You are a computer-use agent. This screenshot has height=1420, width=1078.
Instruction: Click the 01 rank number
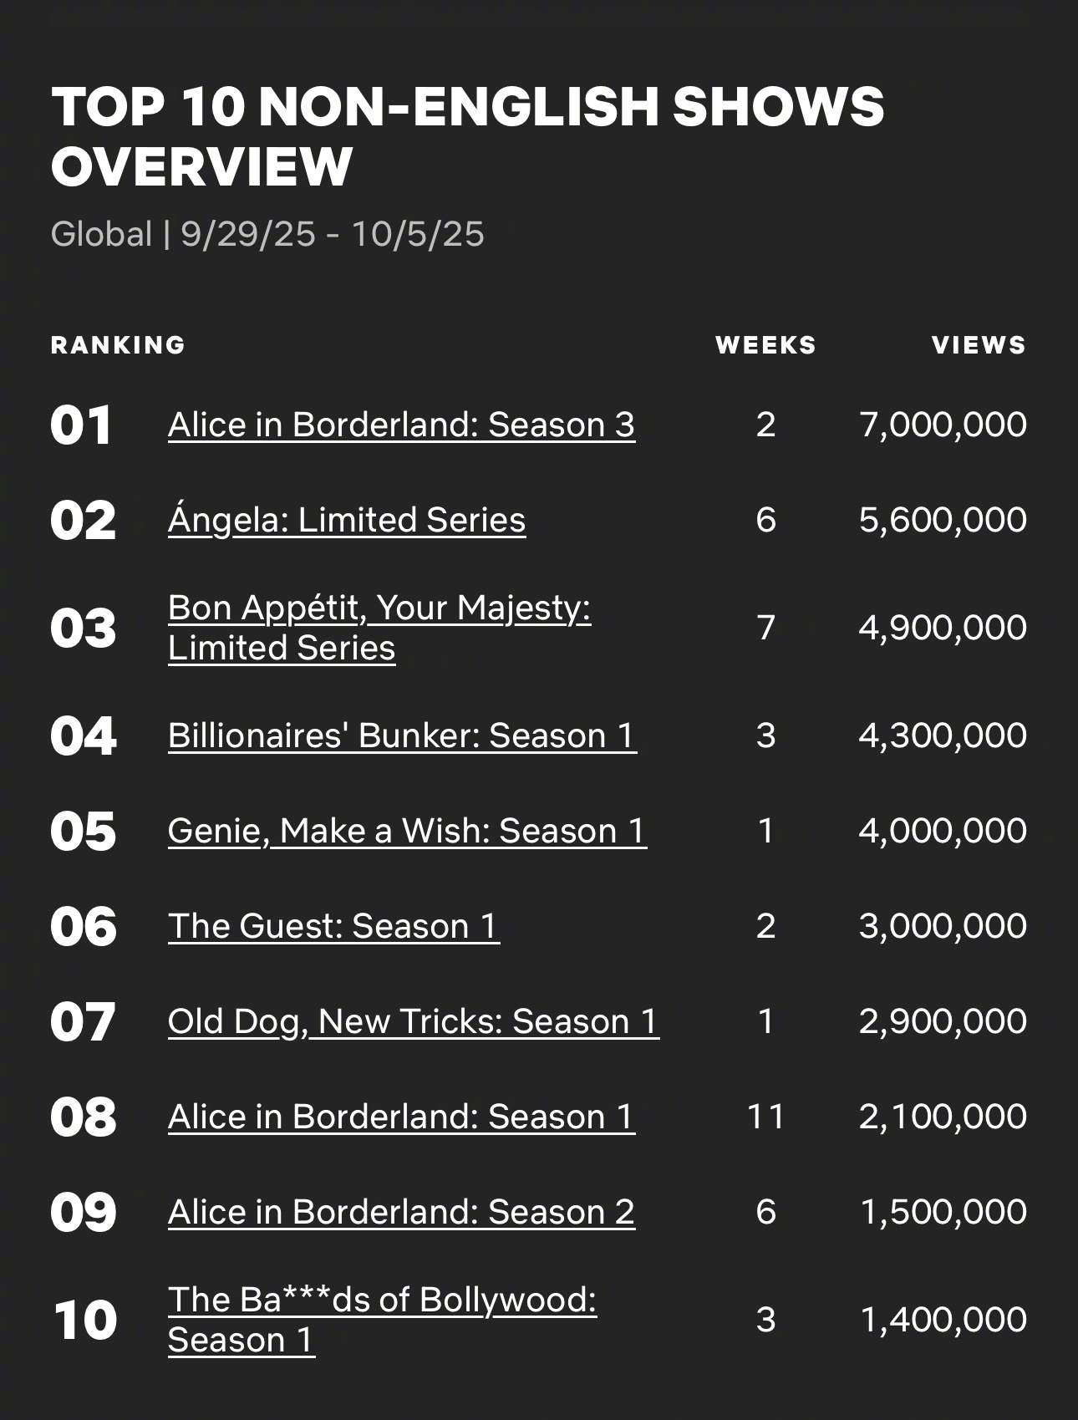(81, 425)
